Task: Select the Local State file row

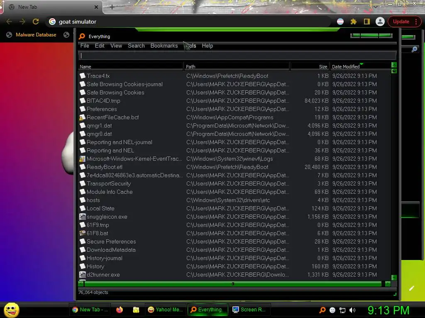Action: point(234,208)
